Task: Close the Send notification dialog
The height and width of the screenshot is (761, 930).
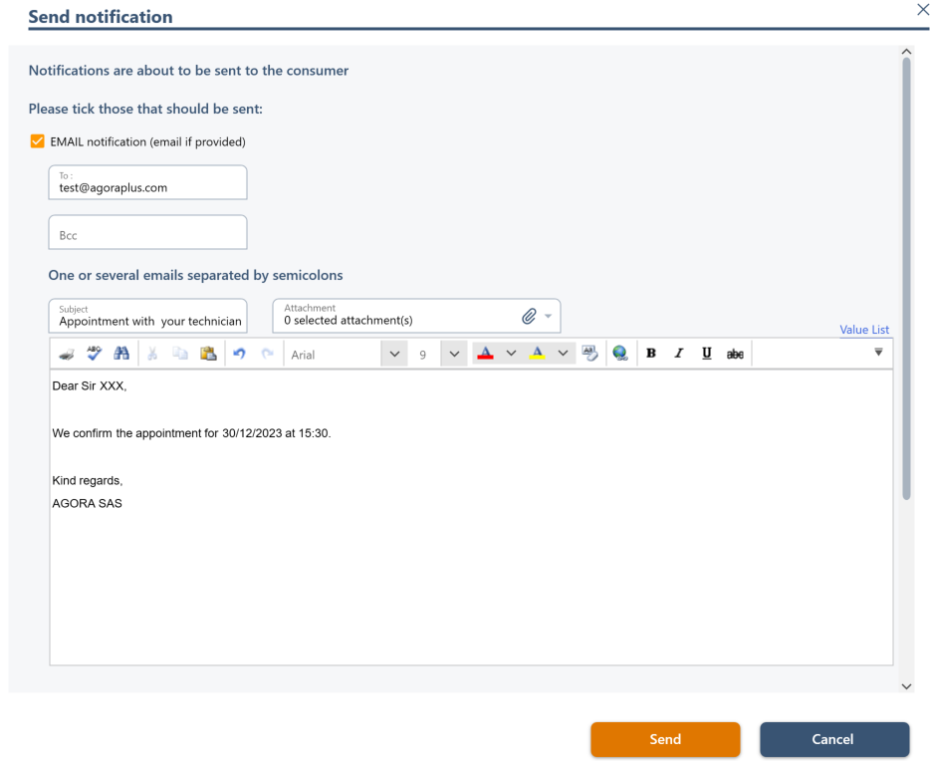Action: coord(923,10)
